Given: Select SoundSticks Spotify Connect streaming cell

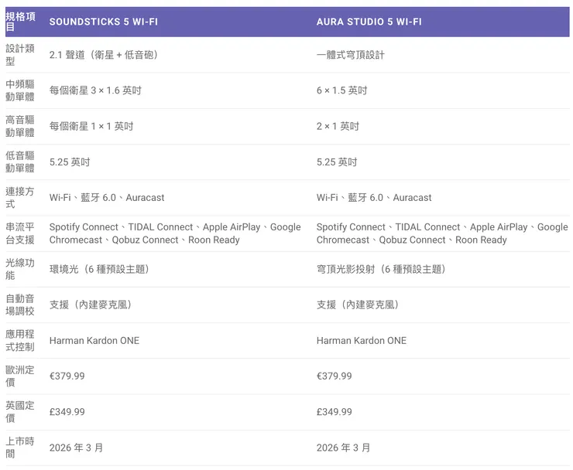Looking at the screenshot, I should tap(175, 233).
